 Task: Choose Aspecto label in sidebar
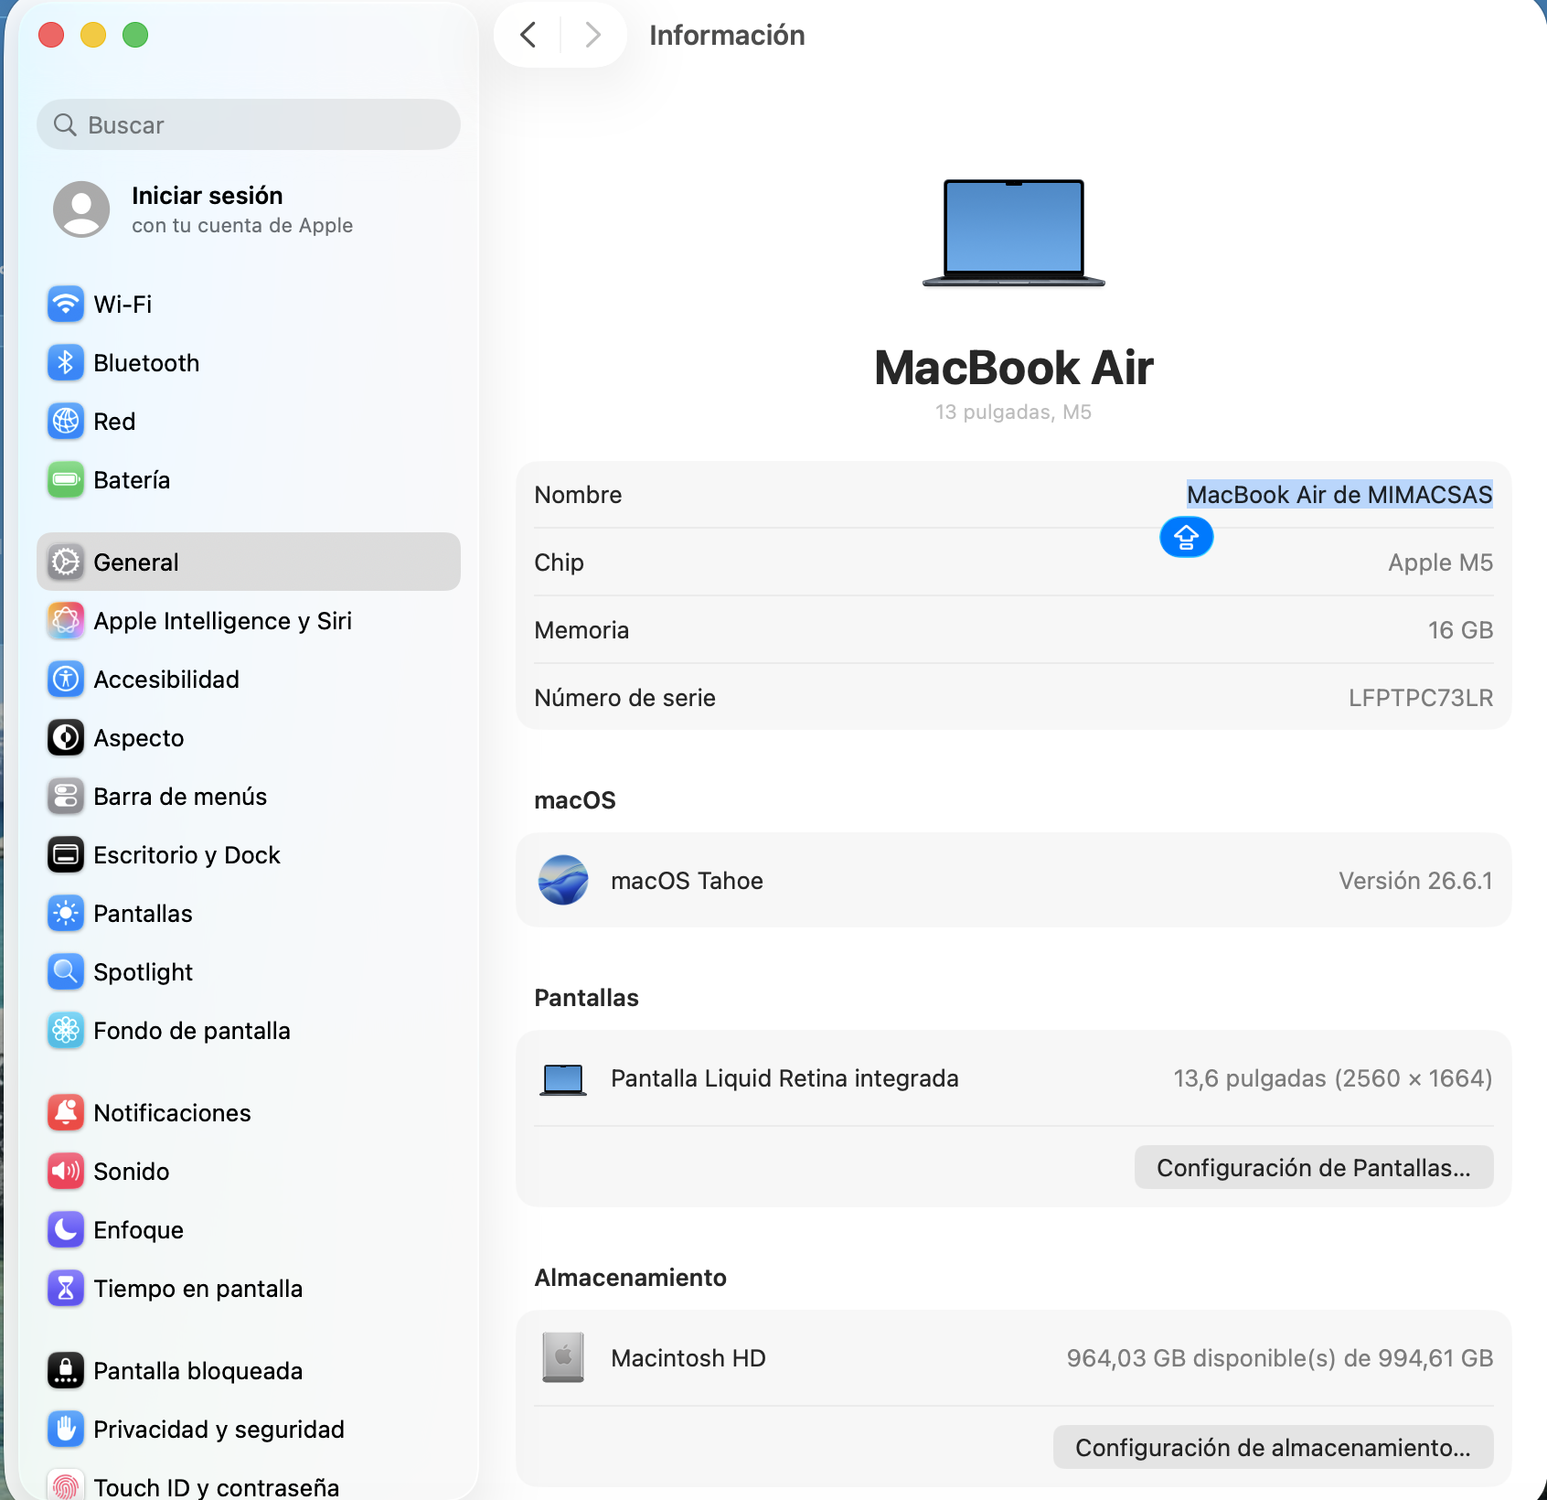coord(139,738)
